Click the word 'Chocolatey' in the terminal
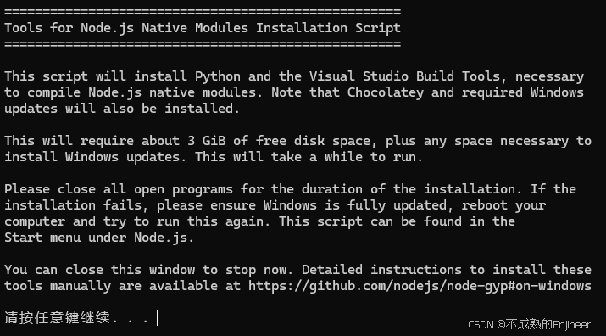Screen dimensions: 606x336 [386, 92]
